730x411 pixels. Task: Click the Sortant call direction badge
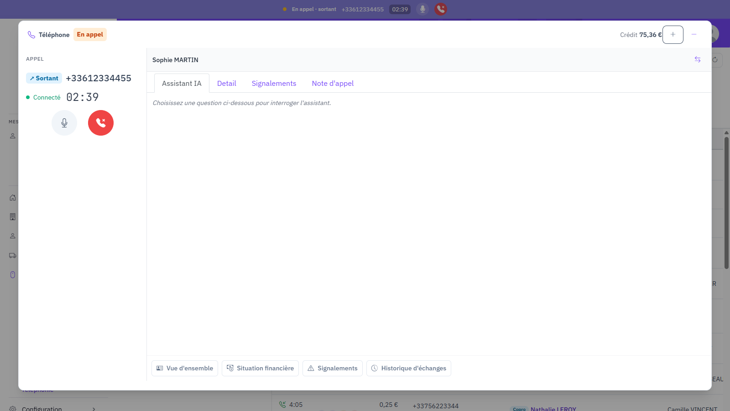tap(44, 78)
